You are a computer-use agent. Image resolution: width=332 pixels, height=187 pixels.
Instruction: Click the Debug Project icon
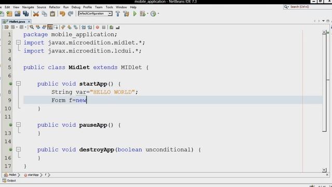pos(143,14)
